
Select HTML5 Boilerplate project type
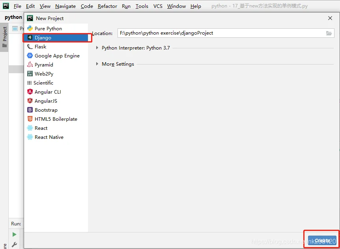click(56, 119)
